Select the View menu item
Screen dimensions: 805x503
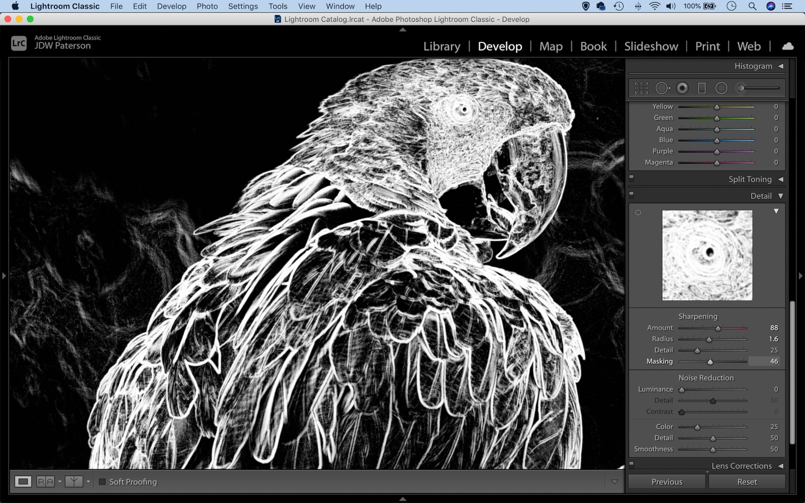(307, 6)
